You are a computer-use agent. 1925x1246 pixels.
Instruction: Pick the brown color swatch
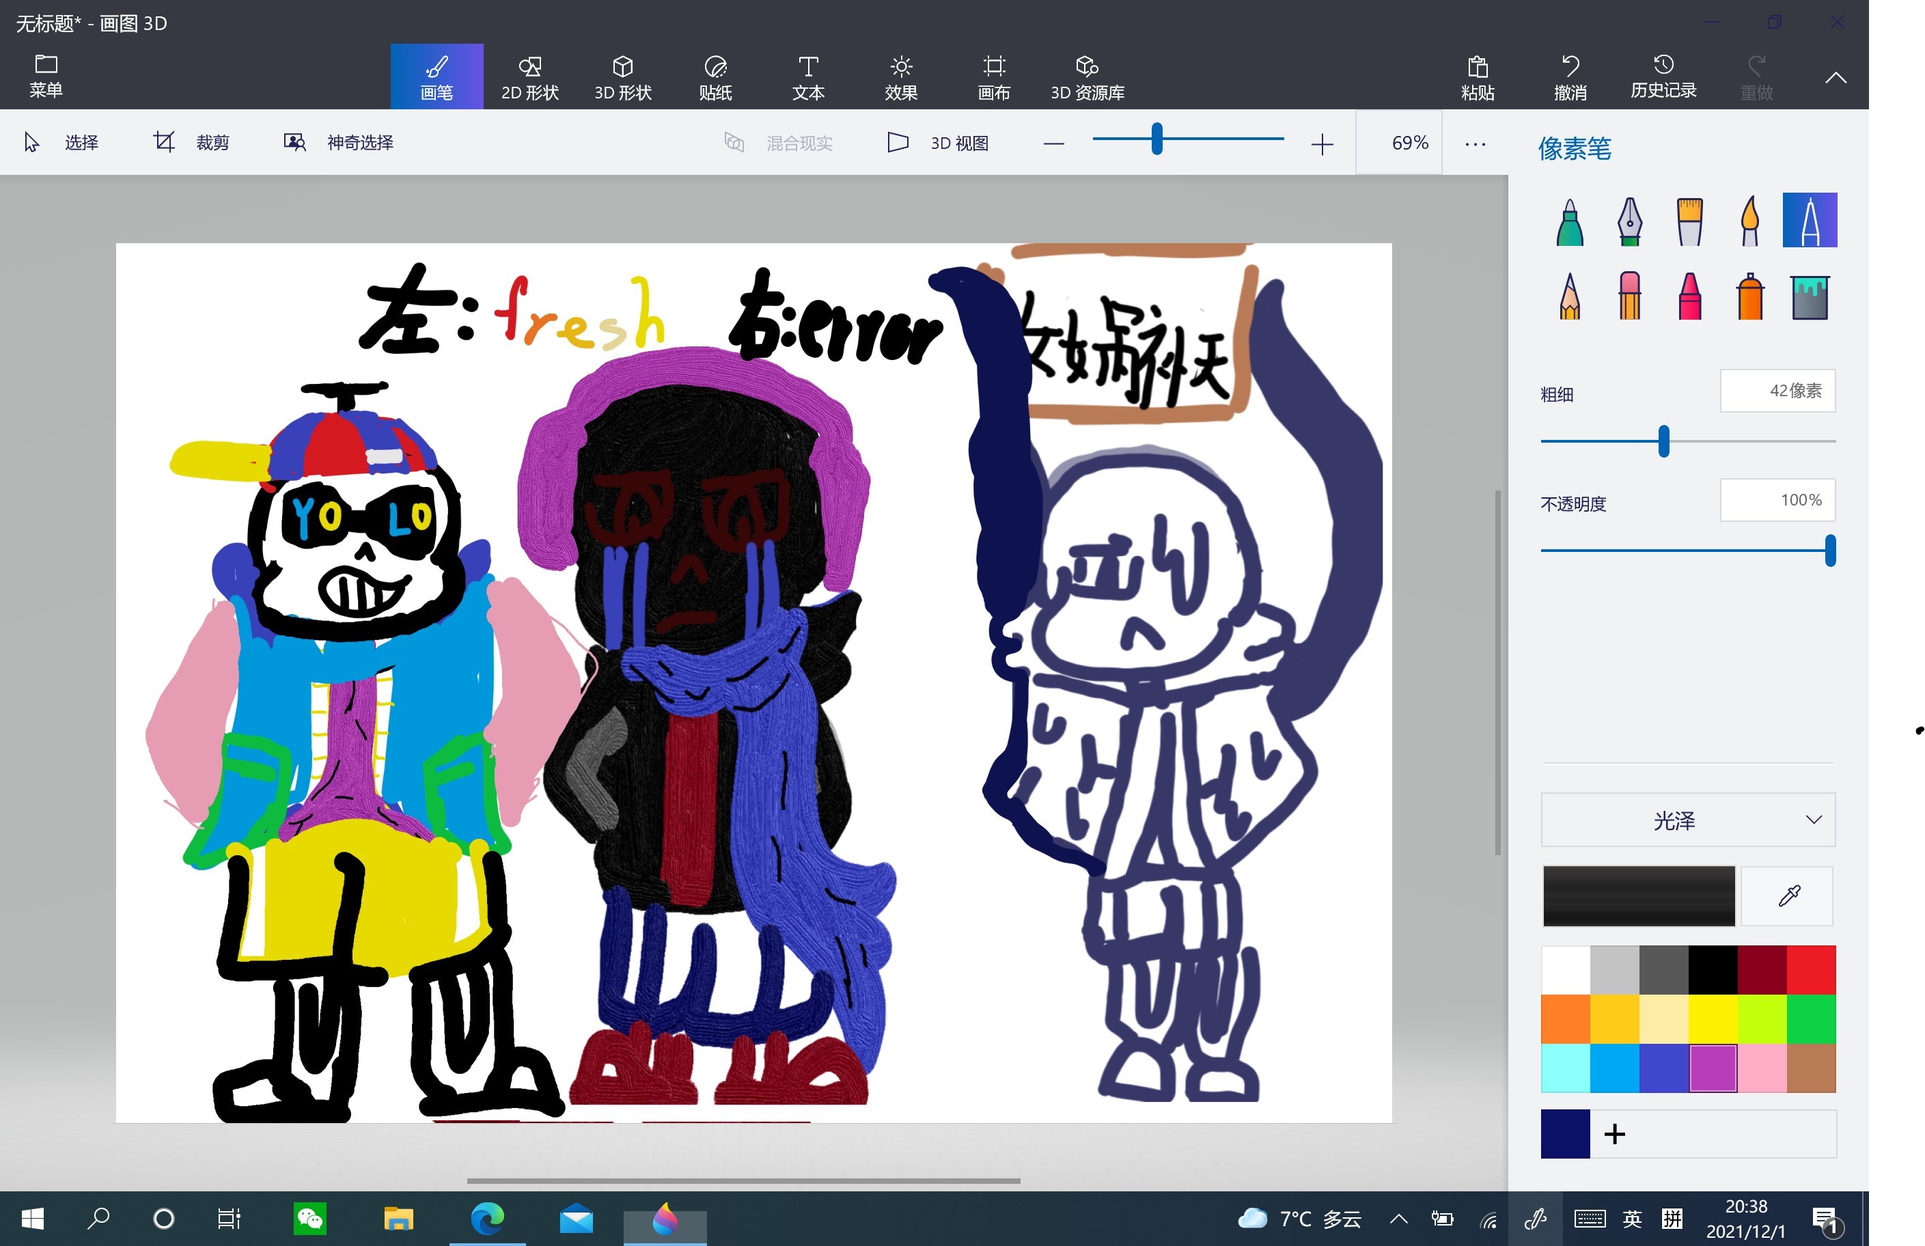[1811, 1068]
